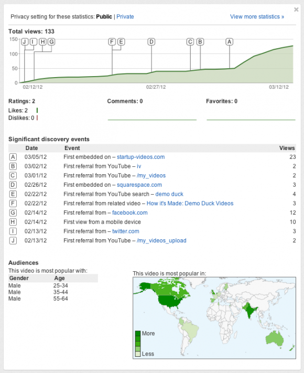This screenshot has height=373, width=304.
Task: Open the startup-videos.com link
Action: point(140,157)
